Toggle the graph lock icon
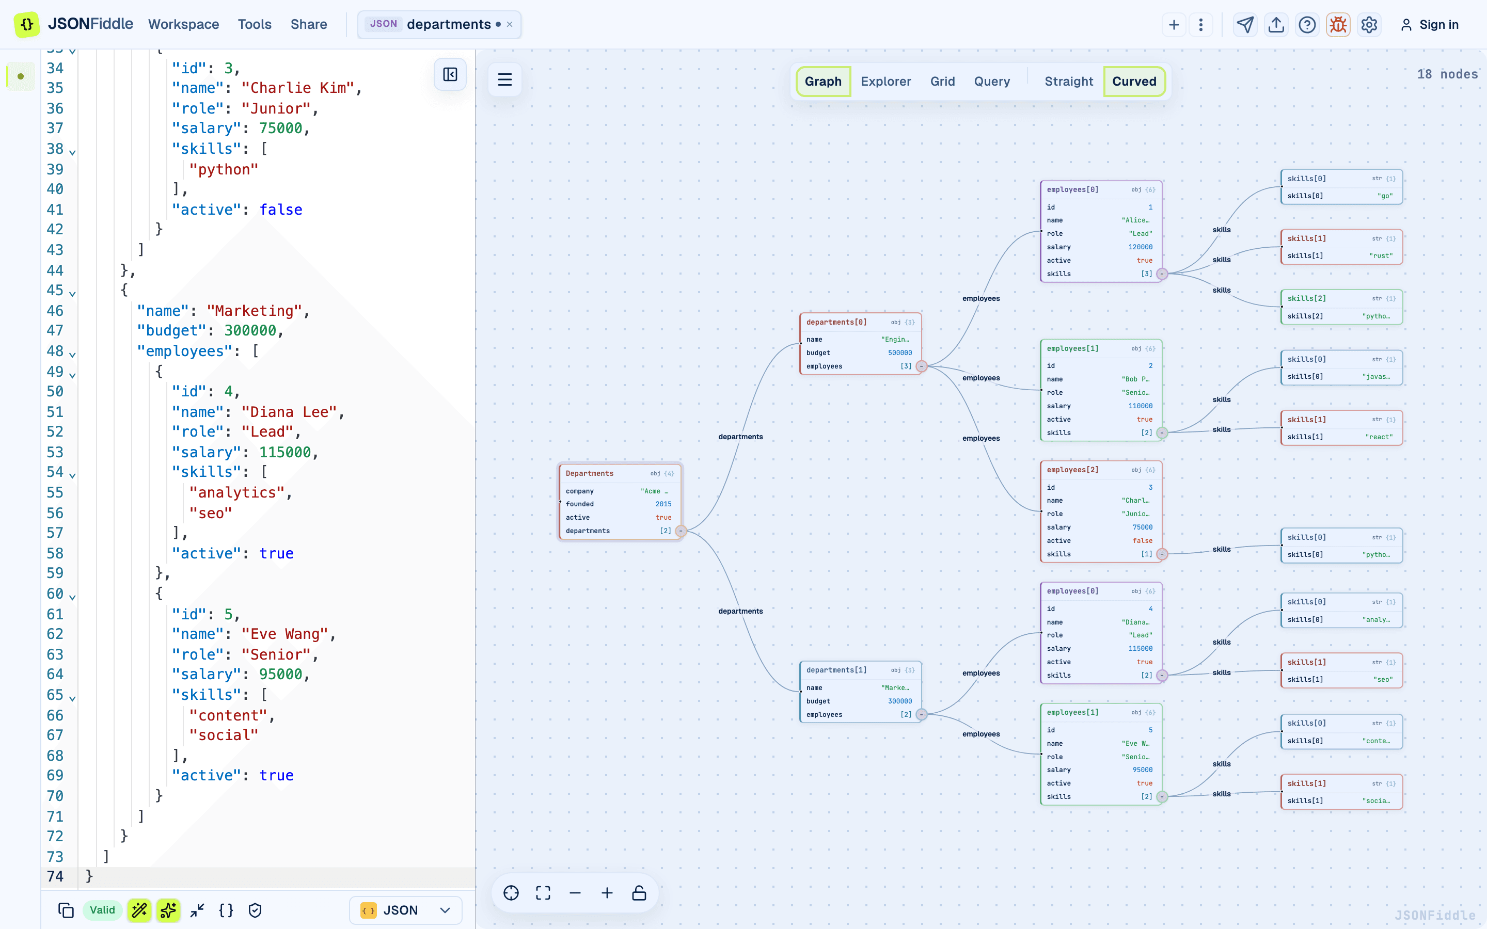The image size is (1487, 929). [x=639, y=893]
